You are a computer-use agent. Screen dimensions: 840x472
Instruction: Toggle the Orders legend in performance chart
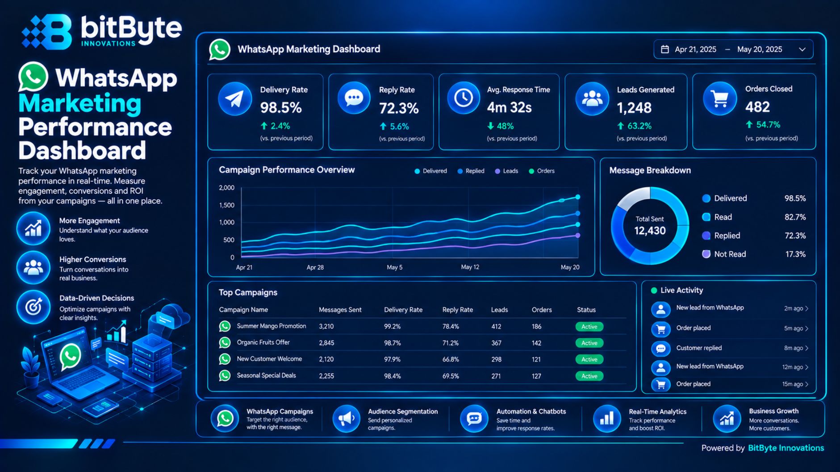click(542, 171)
